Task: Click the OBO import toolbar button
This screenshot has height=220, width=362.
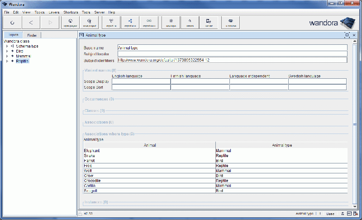Action: coord(149,22)
